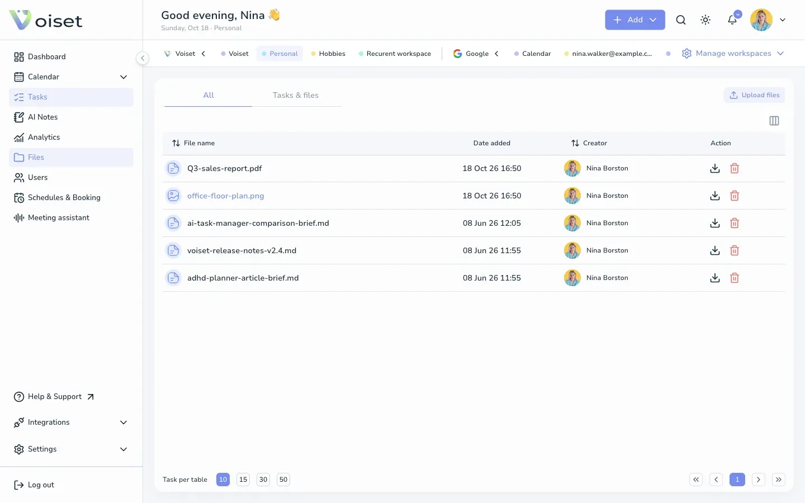The width and height of the screenshot is (805, 503).
Task: Download Q3-sales-report.pdf file
Action: point(714,168)
